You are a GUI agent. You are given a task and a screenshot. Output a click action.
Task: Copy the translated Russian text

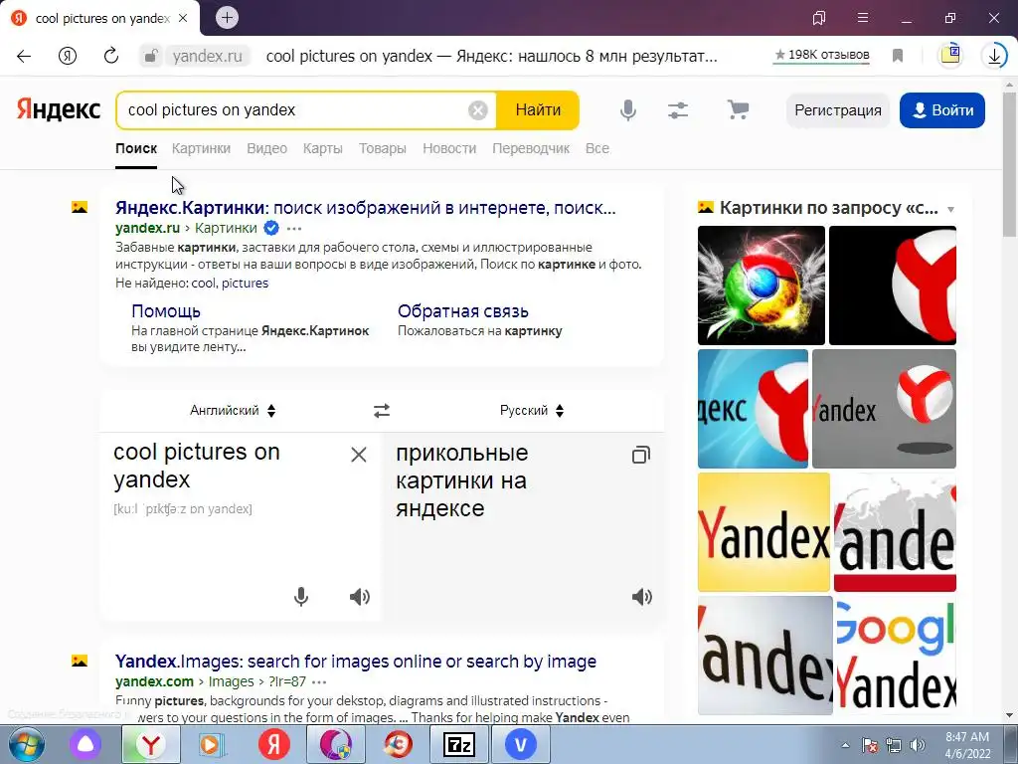point(641,455)
